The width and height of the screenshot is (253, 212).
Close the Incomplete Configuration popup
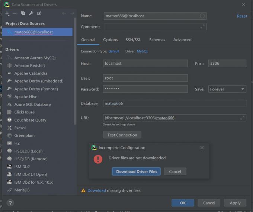(202, 148)
